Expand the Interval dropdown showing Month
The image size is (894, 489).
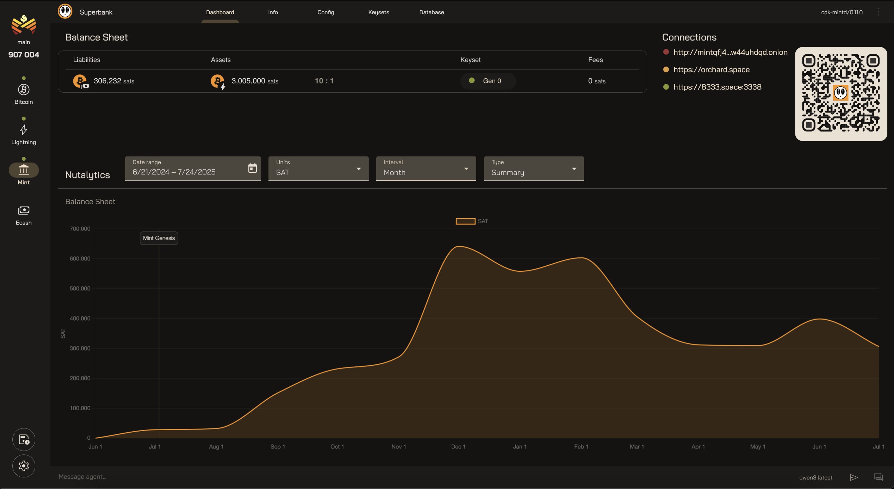[x=426, y=169]
